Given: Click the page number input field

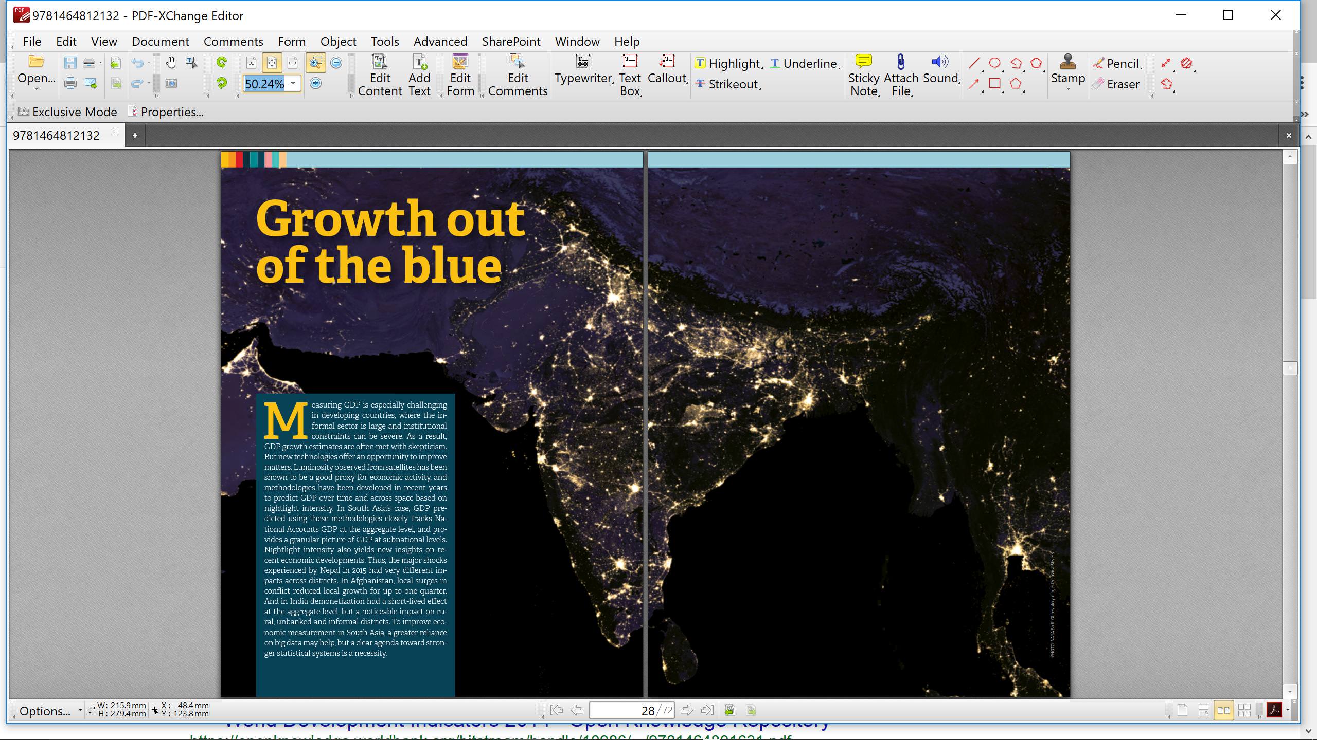Looking at the screenshot, I should (x=632, y=710).
